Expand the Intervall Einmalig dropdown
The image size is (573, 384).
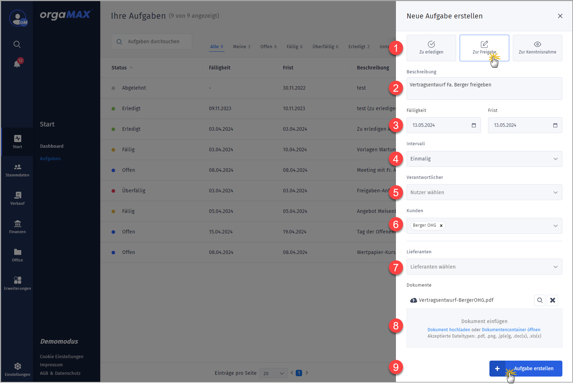[484, 159]
